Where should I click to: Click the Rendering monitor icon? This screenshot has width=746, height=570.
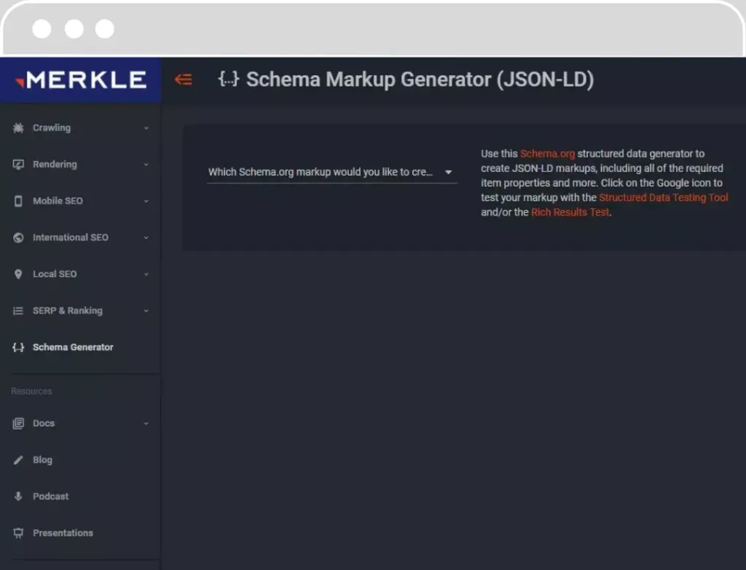point(18,164)
